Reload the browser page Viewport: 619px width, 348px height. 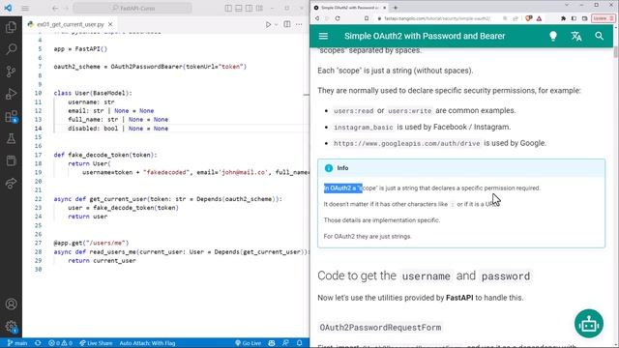coord(338,18)
